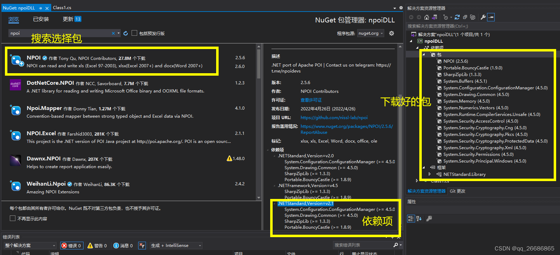Expand the NETStandard.Library node
The width and height of the screenshot is (560, 255).
[x=430, y=174]
